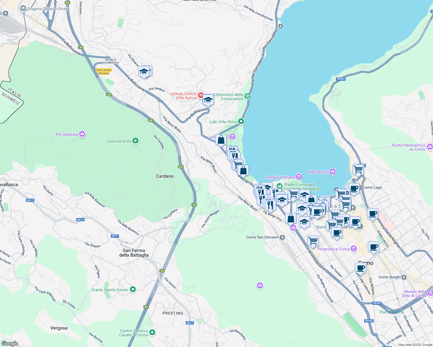Click the Vergosa place name
Screen dimensions: 433x347
59,328
